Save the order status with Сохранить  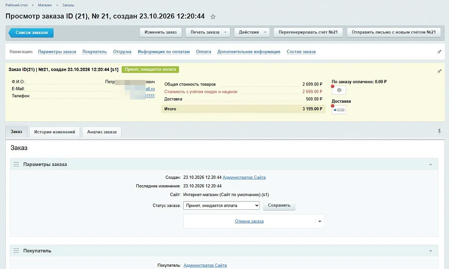coord(279,205)
